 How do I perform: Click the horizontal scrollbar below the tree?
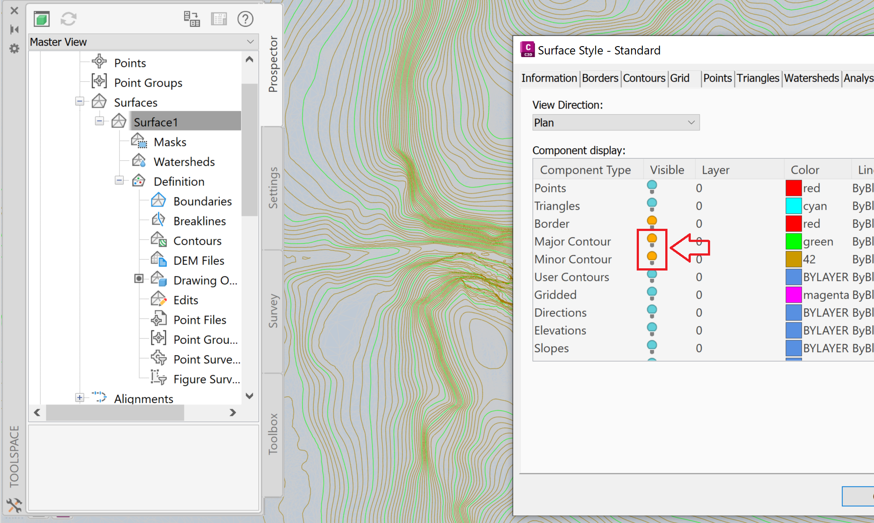pyautogui.click(x=115, y=413)
